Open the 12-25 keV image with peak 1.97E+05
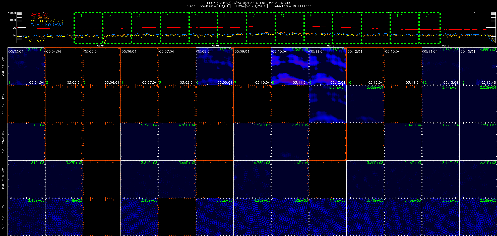This screenshot has height=236, width=497. (252, 142)
